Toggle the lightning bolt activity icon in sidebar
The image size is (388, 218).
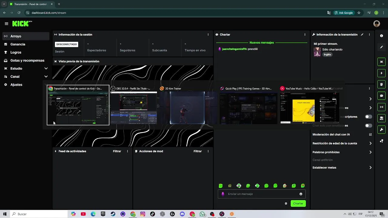click(381, 73)
